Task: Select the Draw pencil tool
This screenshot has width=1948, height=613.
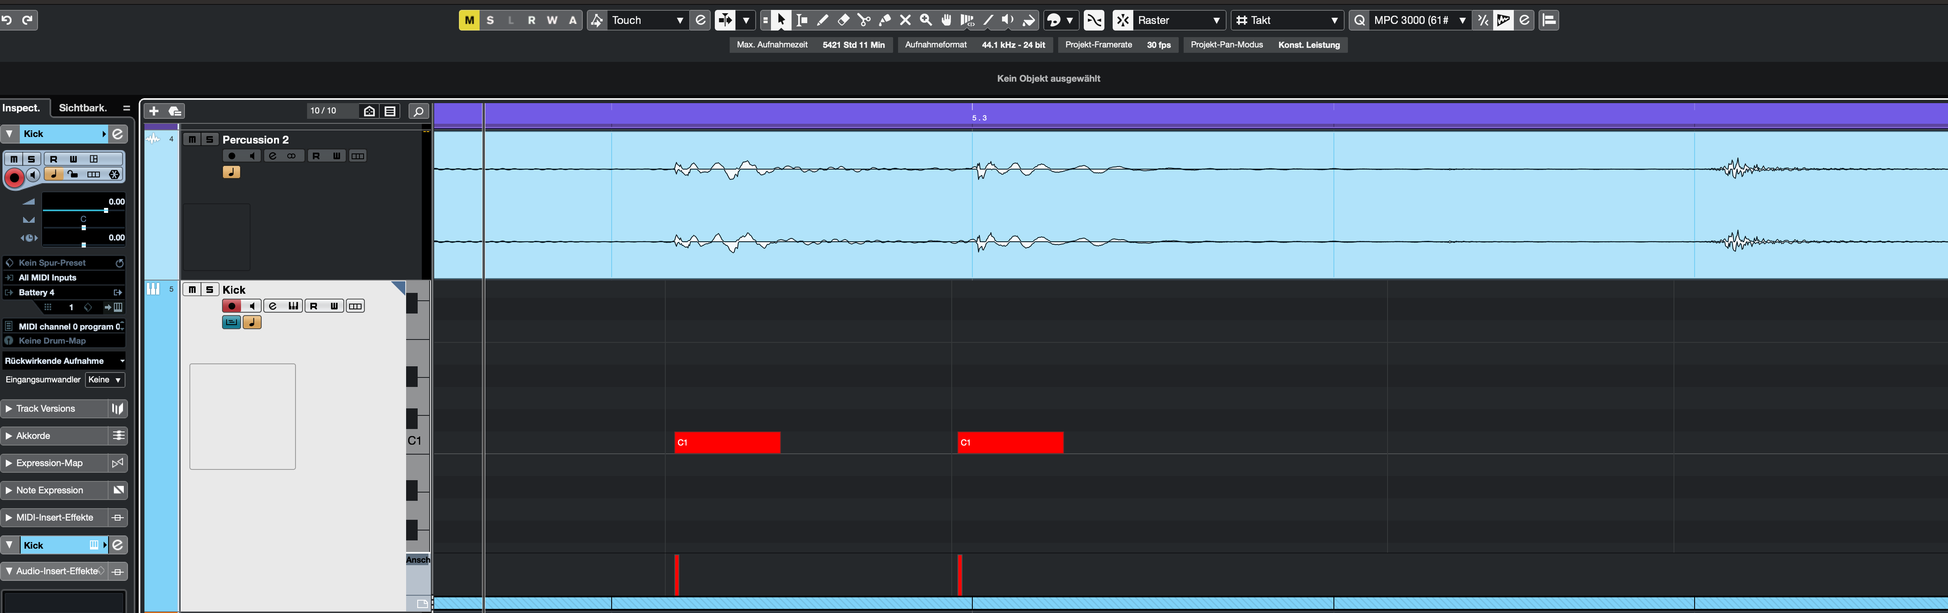Action: coord(823,20)
